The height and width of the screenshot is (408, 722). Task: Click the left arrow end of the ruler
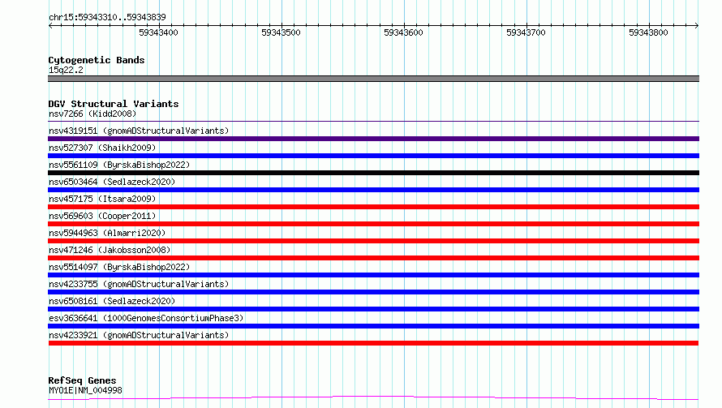click(50, 26)
